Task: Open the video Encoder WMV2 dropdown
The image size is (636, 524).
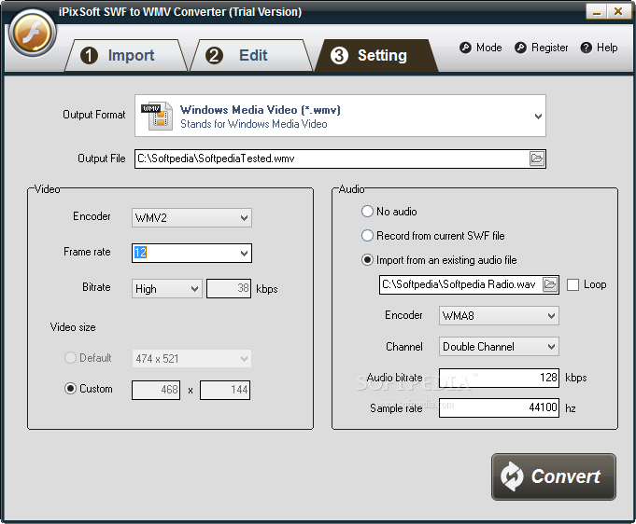Action: 191,218
